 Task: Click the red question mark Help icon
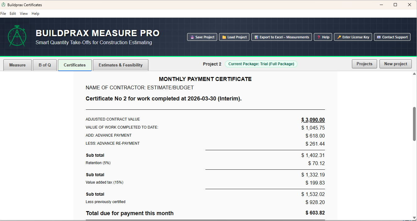pyautogui.click(x=318, y=37)
